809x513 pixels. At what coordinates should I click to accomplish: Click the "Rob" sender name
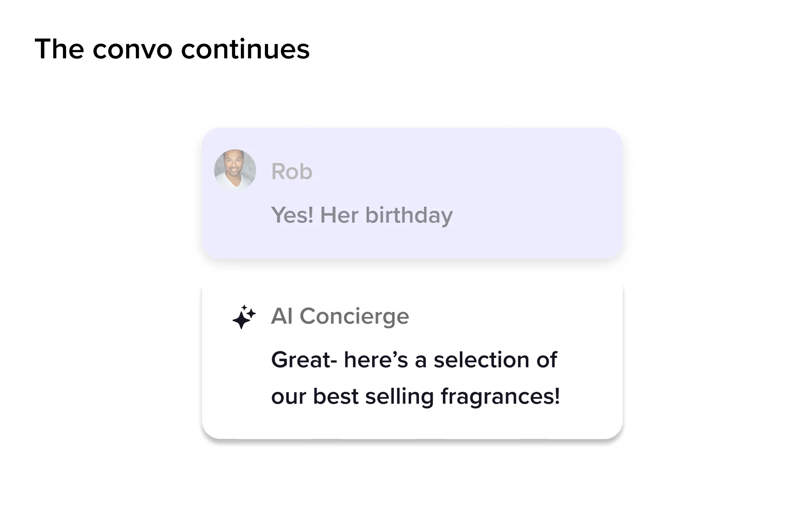tap(292, 171)
